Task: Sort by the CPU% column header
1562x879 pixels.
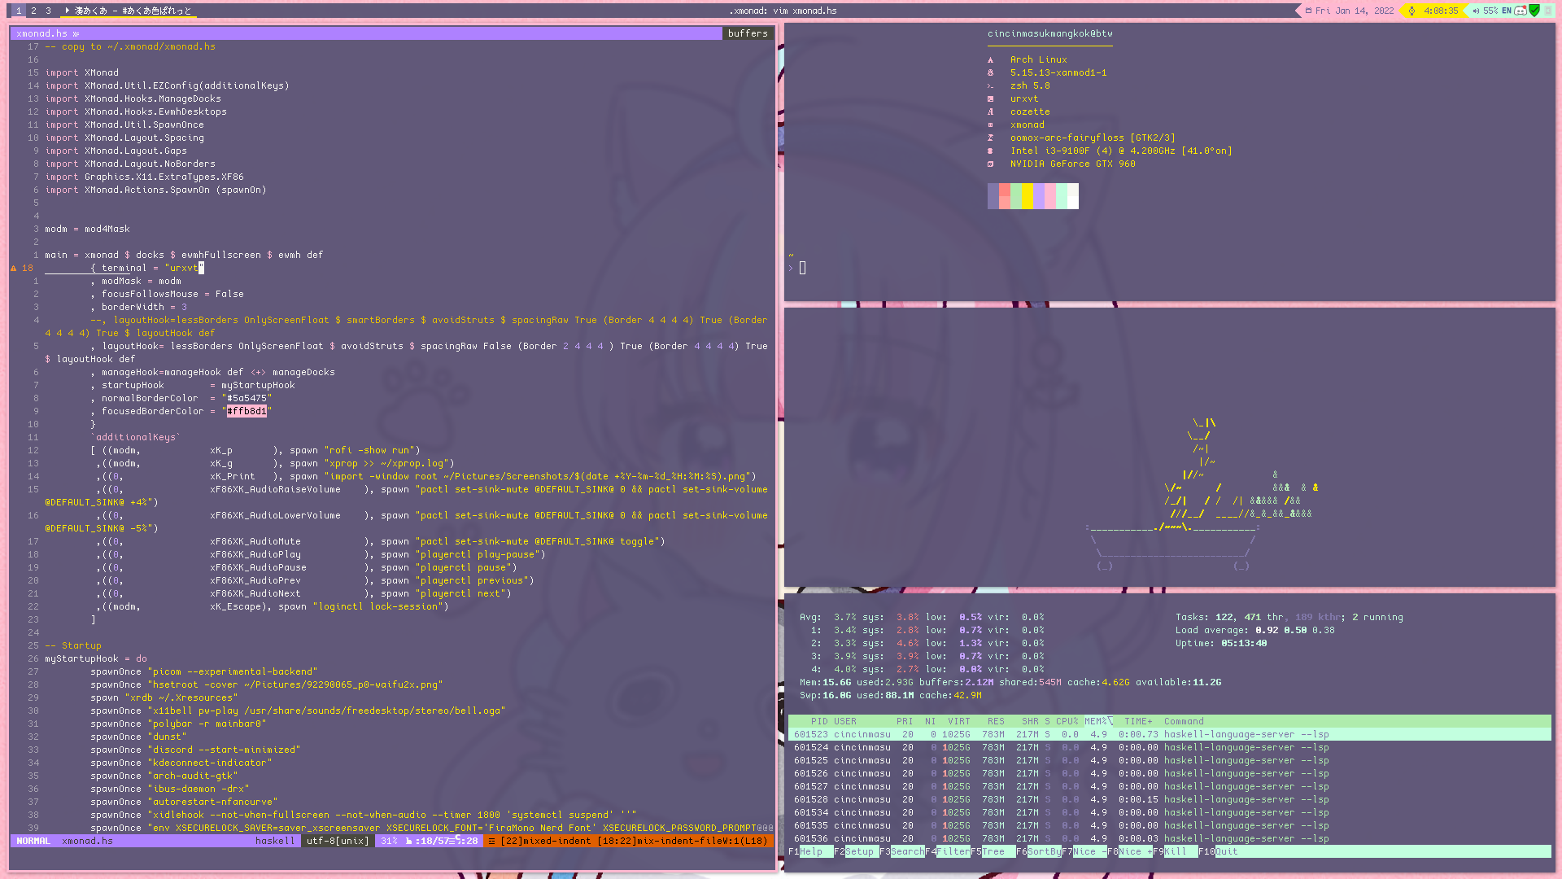Action: coord(1067,721)
